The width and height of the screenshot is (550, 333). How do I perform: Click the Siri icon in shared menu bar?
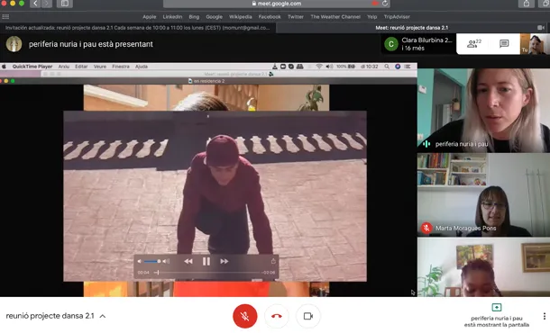tap(398, 67)
